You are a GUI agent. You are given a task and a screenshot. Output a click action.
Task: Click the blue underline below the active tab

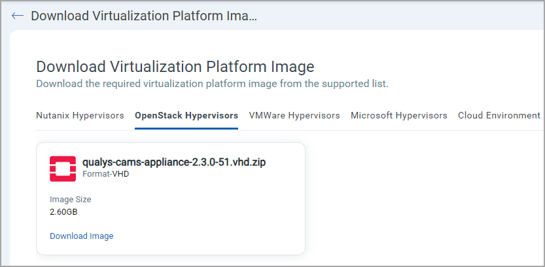(186, 129)
